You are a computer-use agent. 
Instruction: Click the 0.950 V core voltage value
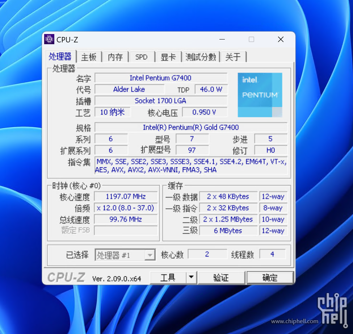click(205, 112)
